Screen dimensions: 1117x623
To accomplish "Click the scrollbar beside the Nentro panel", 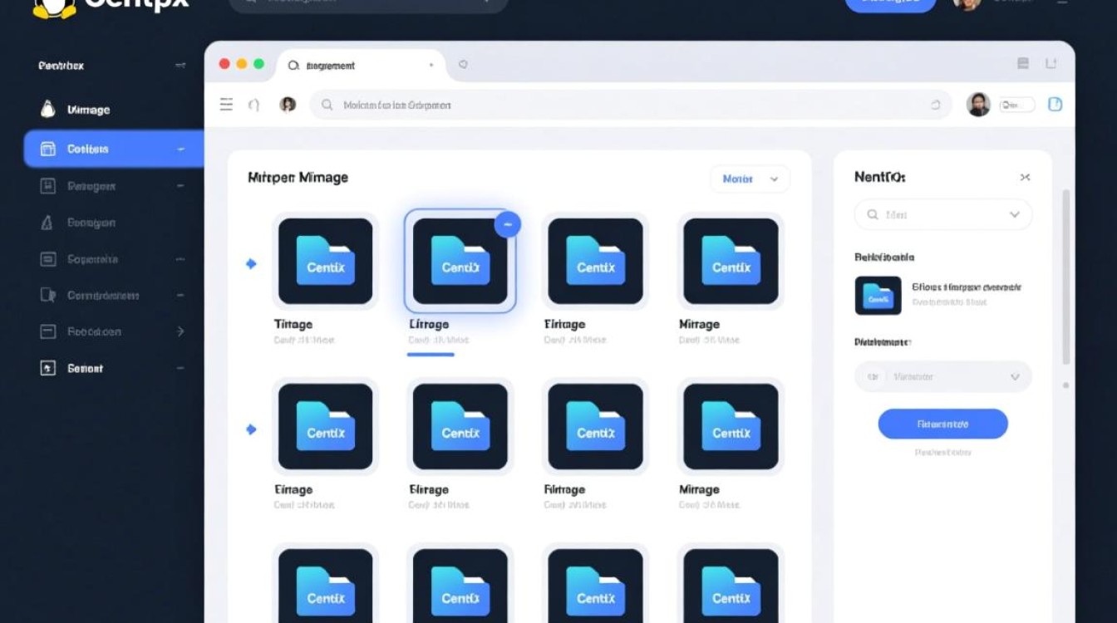I will click(1066, 277).
